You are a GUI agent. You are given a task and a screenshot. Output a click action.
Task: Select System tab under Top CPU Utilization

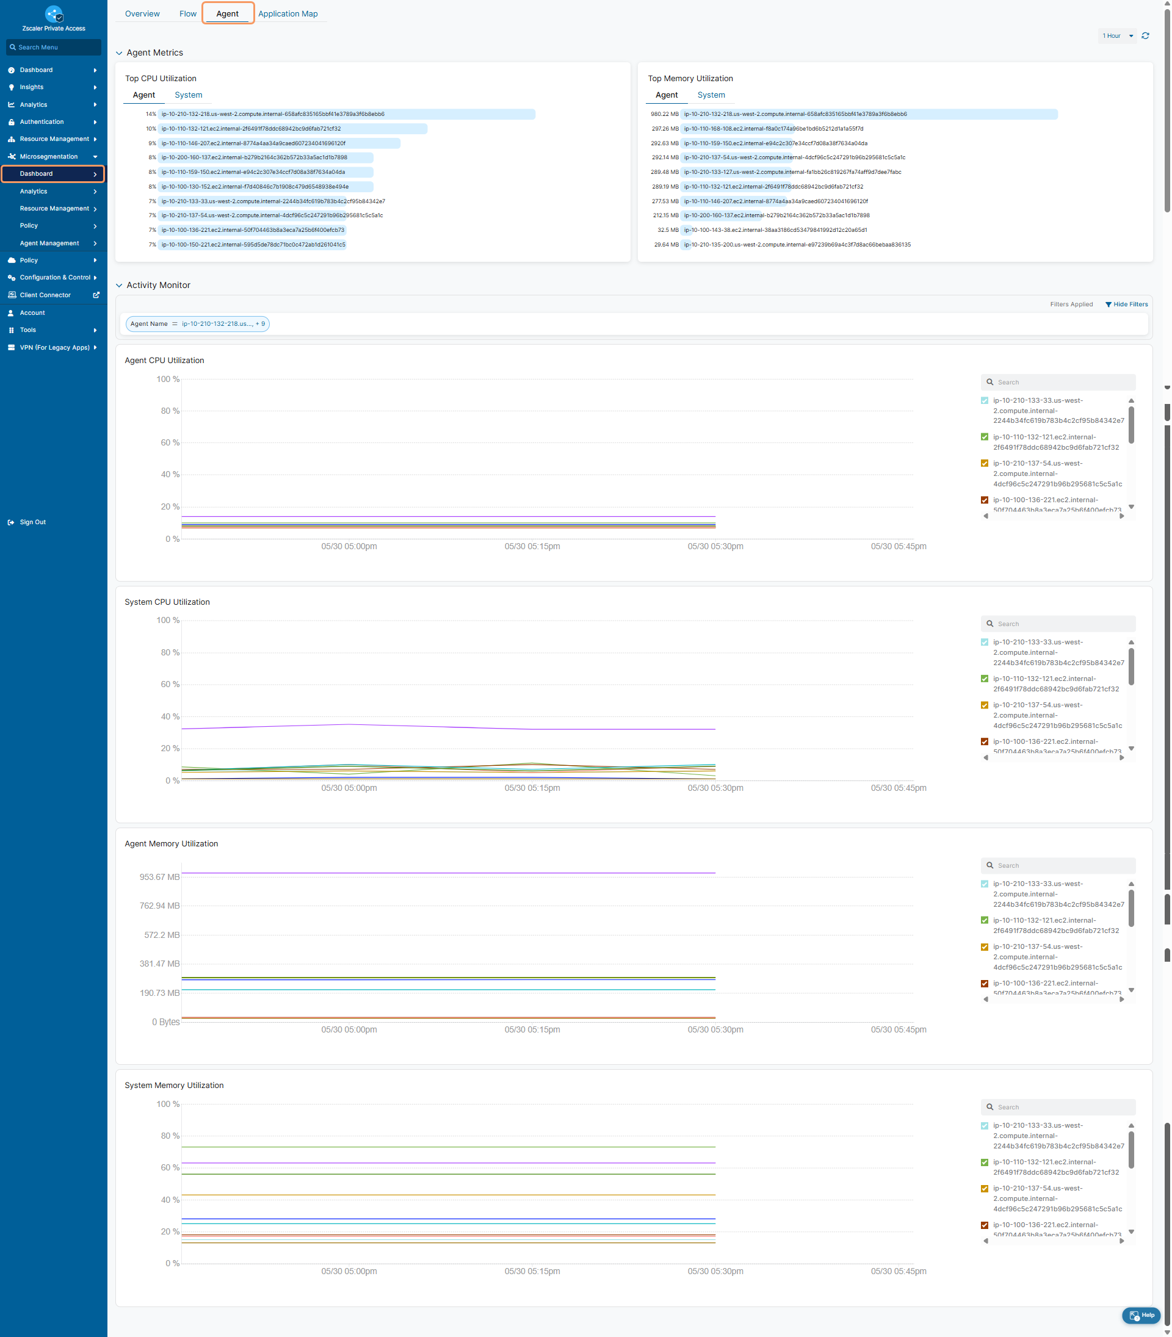pos(189,95)
